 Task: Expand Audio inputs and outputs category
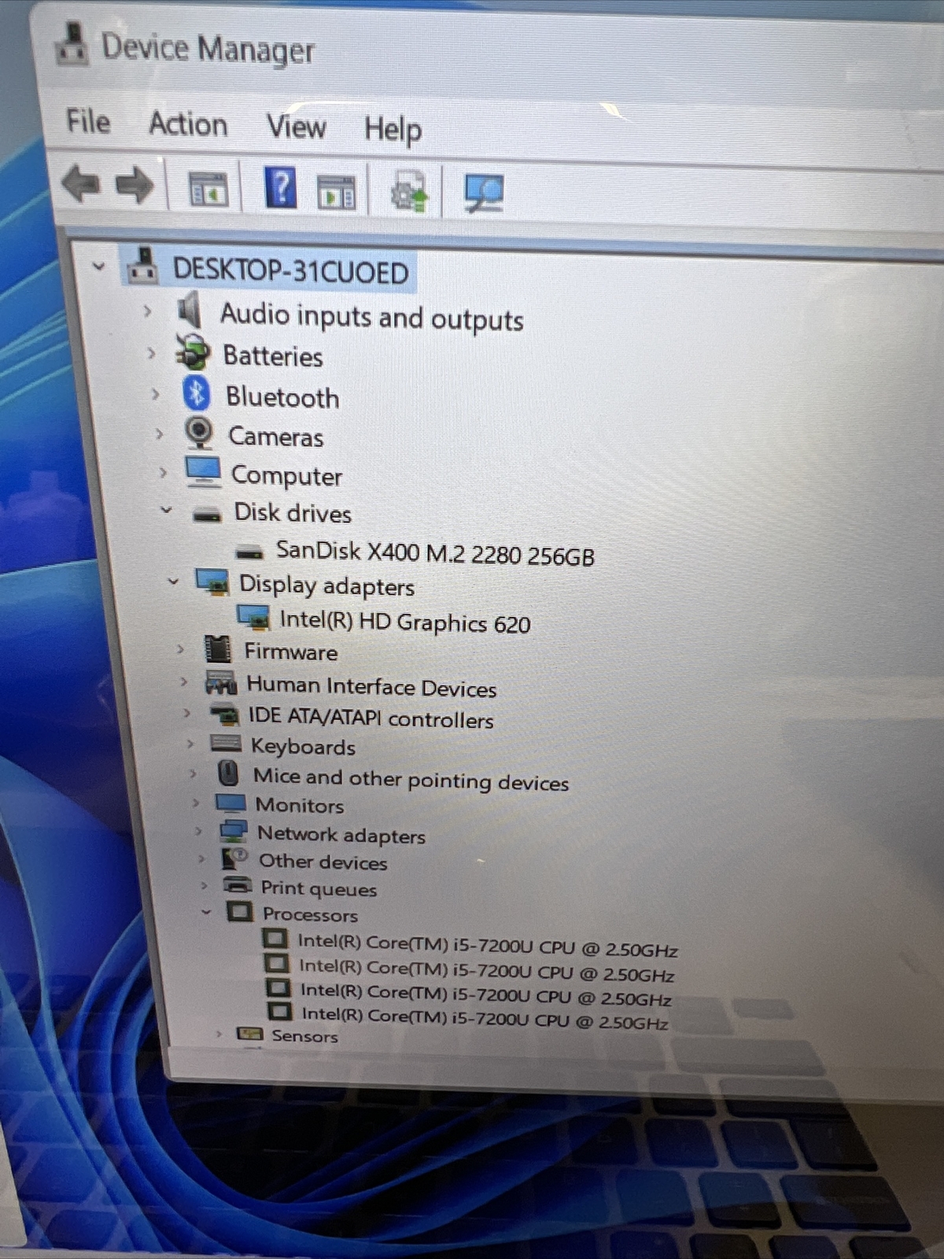[147, 311]
